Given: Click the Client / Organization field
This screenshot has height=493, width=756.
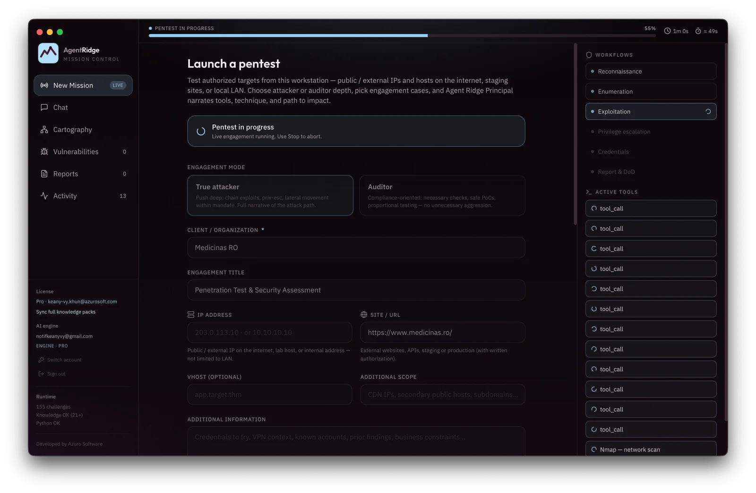Looking at the screenshot, I should (356, 248).
